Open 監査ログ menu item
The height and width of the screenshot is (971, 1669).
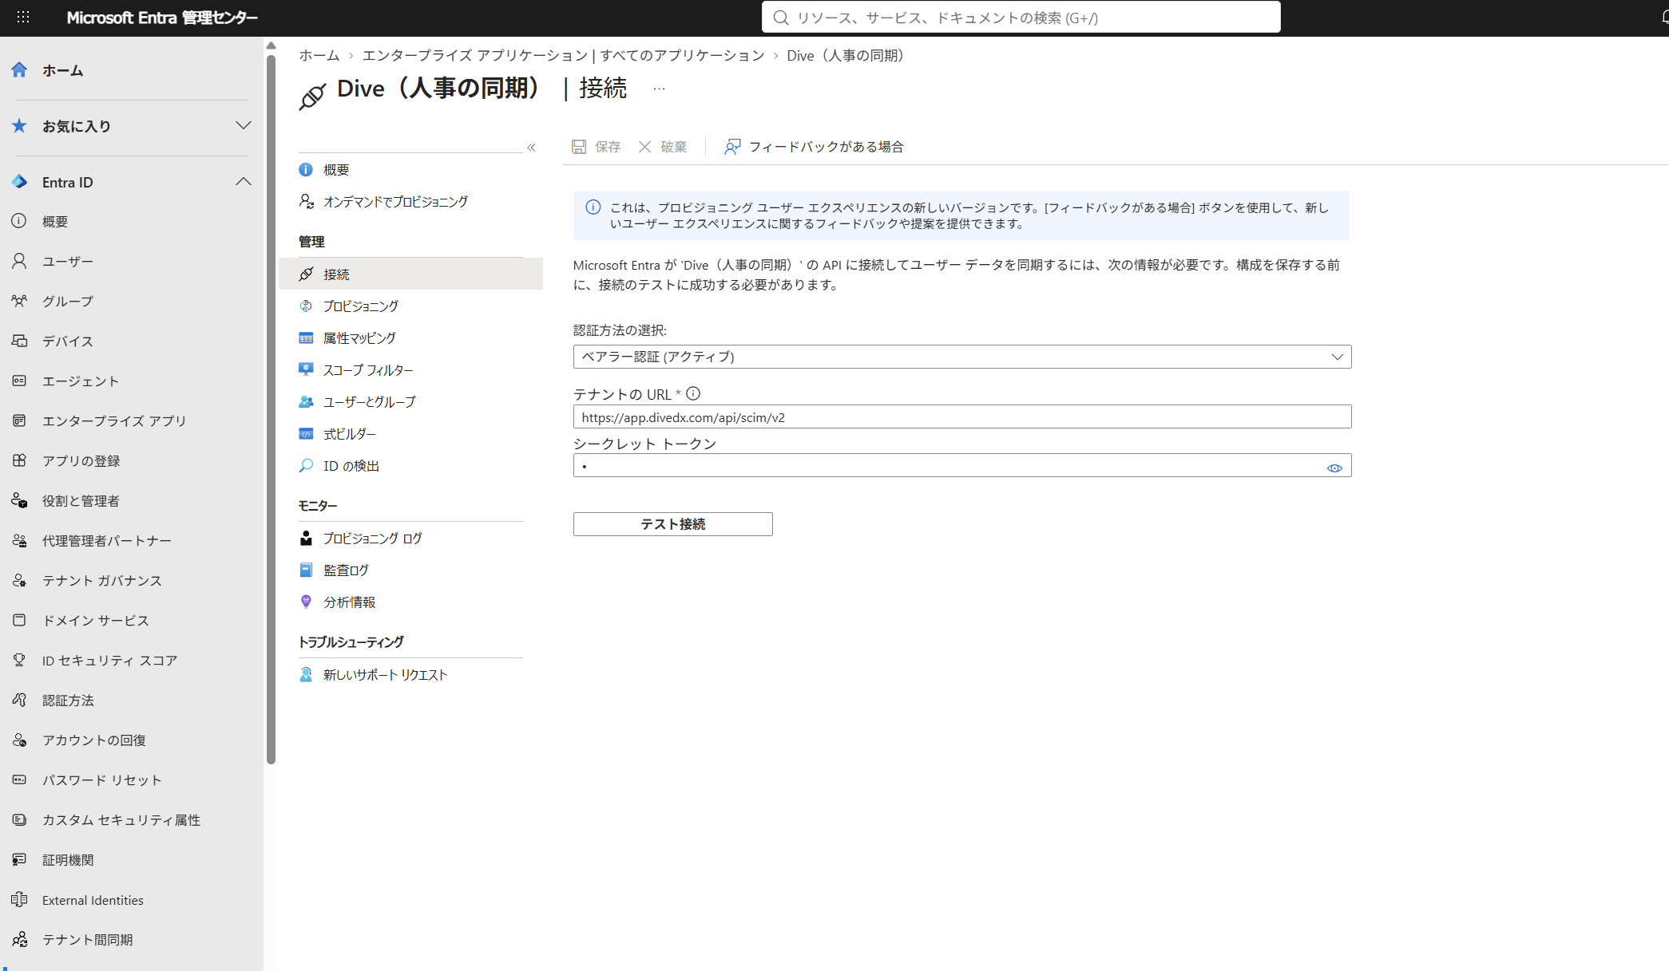[x=346, y=570]
